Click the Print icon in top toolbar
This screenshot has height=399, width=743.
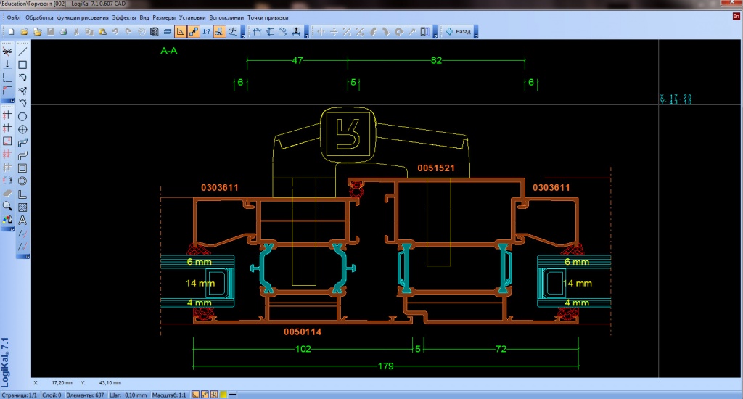(63, 32)
